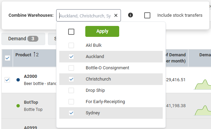Click the green Apply button
Image resolution: width=211 pixels, height=129 pixels.
point(102,31)
